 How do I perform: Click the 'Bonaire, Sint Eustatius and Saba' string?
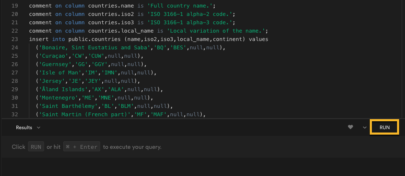pos(94,48)
